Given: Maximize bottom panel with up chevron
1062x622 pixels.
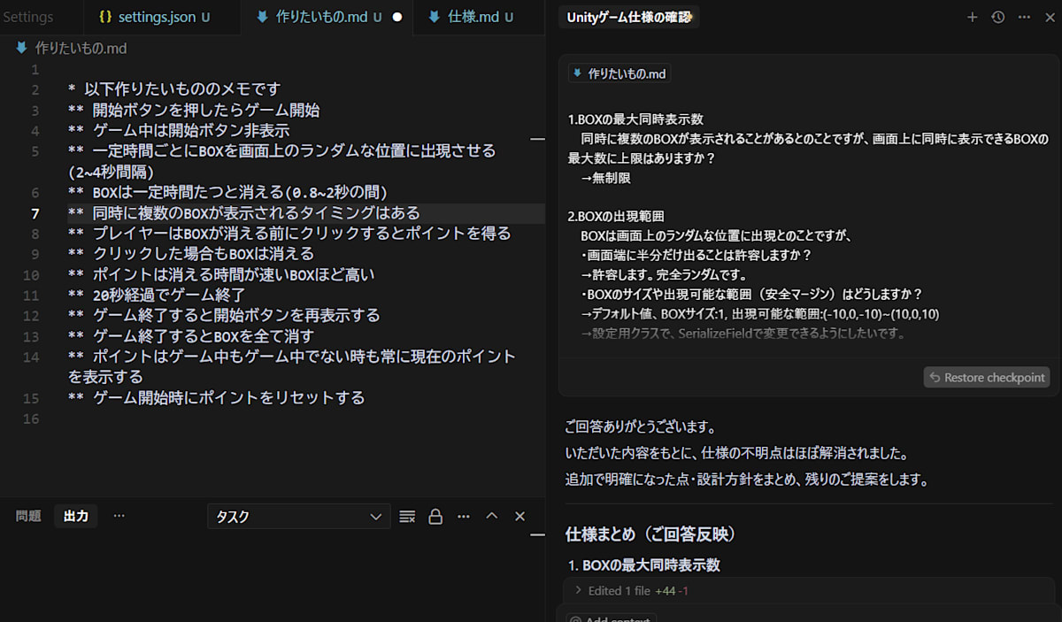Looking at the screenshot, I should (492, 517).
